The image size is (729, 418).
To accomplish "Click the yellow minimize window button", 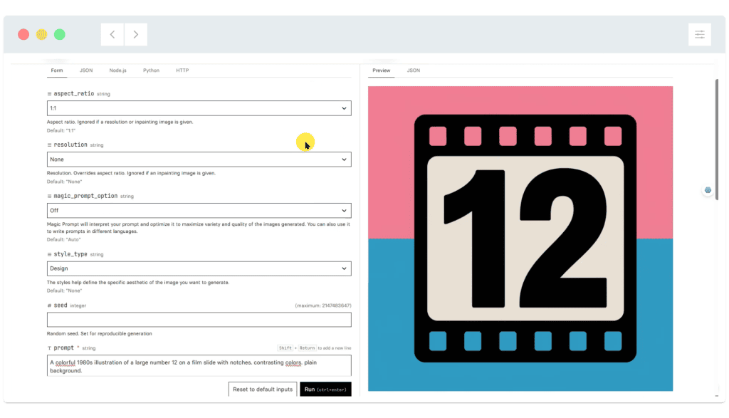I will pyautogui.click(x=41, y=34).
